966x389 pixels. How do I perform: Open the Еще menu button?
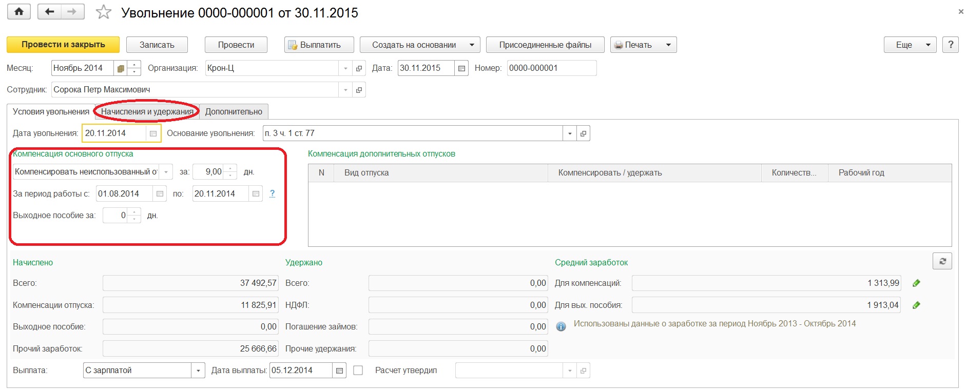click(910, 45)
